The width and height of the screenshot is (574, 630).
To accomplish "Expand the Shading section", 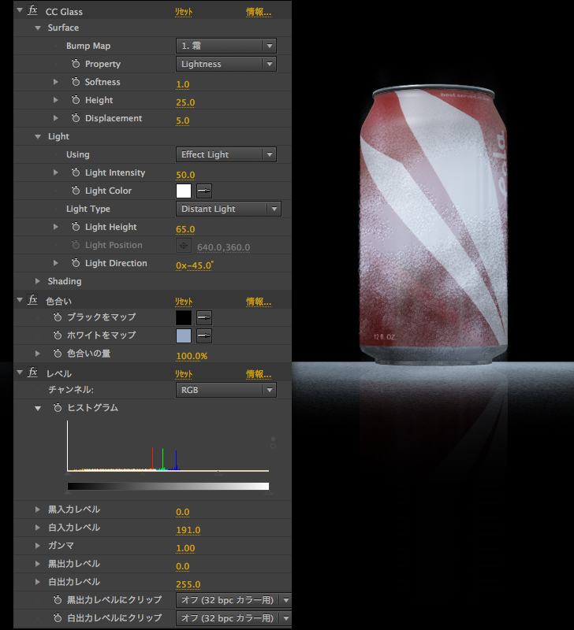I will point(37,281).
